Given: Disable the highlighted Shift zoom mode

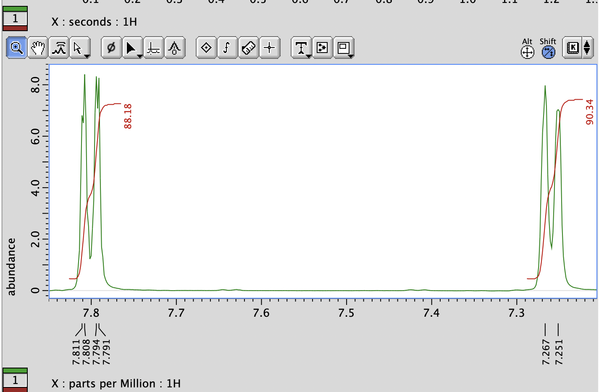Looking at the screenshot, I should [547, 51].
